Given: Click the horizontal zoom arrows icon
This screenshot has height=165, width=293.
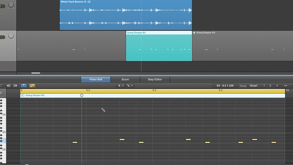Looking at the screenshot, I should point(286,86).
